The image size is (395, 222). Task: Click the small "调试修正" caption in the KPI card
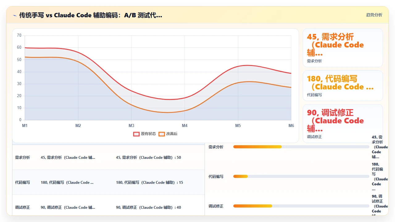click(314, 137)
